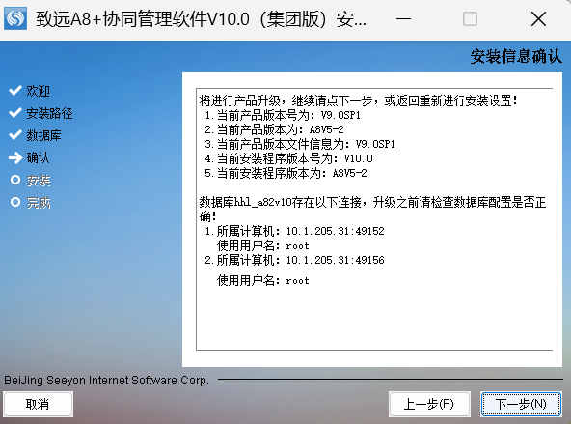
Task: Click 使用用户名: root under first host
Action: (x=263, y=245)
